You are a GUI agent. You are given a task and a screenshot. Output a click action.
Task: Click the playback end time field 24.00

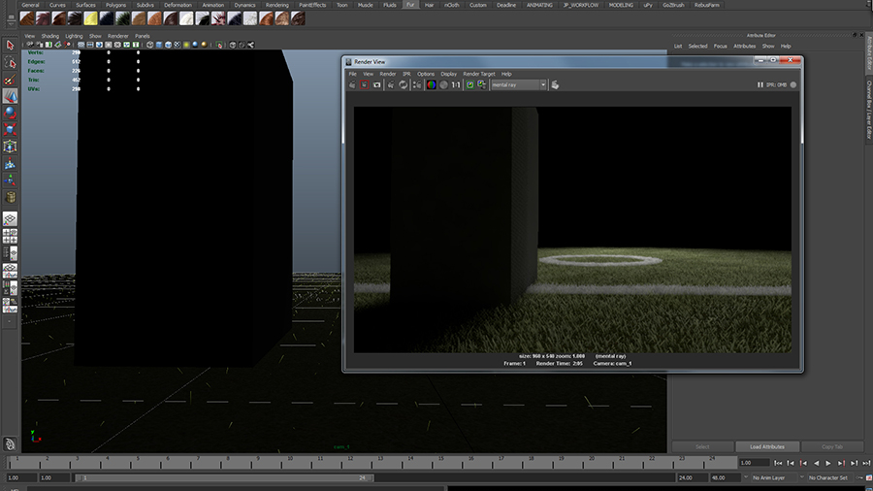[685, 477]
